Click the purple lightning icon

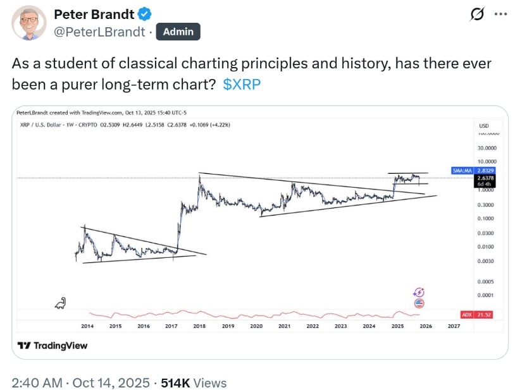[x=418, y=292]
